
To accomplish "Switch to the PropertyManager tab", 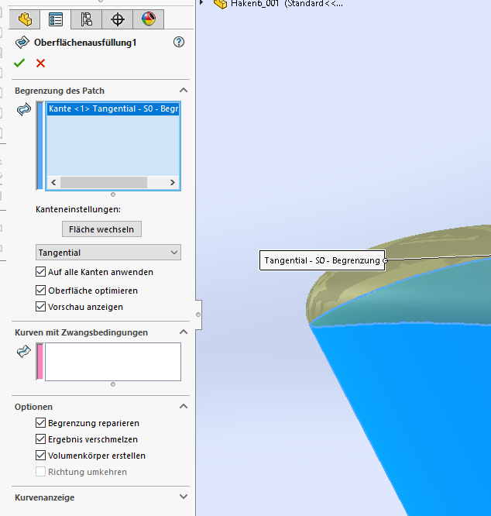I will 56,19.
